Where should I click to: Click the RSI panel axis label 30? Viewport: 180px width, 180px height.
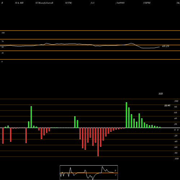pos(3,53)
